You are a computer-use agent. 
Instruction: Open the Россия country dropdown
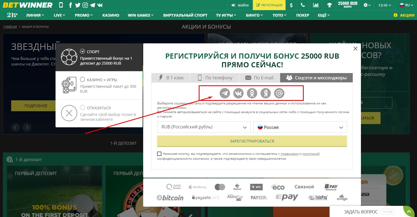tap(300, 127)
